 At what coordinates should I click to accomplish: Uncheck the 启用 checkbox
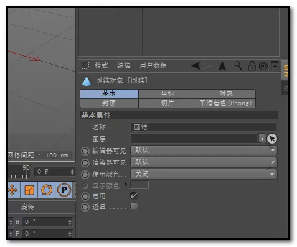pos(134,195)
